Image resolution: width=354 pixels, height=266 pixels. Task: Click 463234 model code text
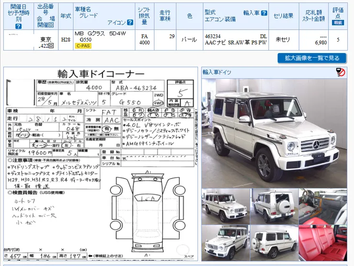(x=213, y=36)
